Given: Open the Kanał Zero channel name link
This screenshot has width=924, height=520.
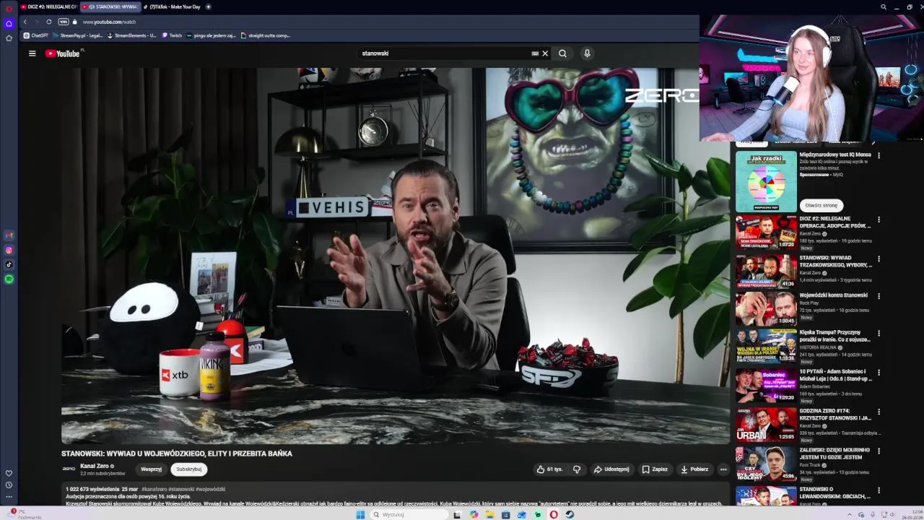Looking at the screenshot, I should coord(95,467).
